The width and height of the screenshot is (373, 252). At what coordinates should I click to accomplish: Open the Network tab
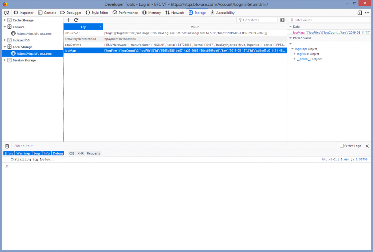174,13
